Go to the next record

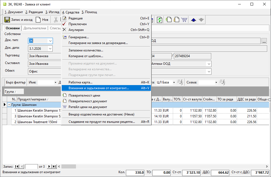tap(49, 166)
